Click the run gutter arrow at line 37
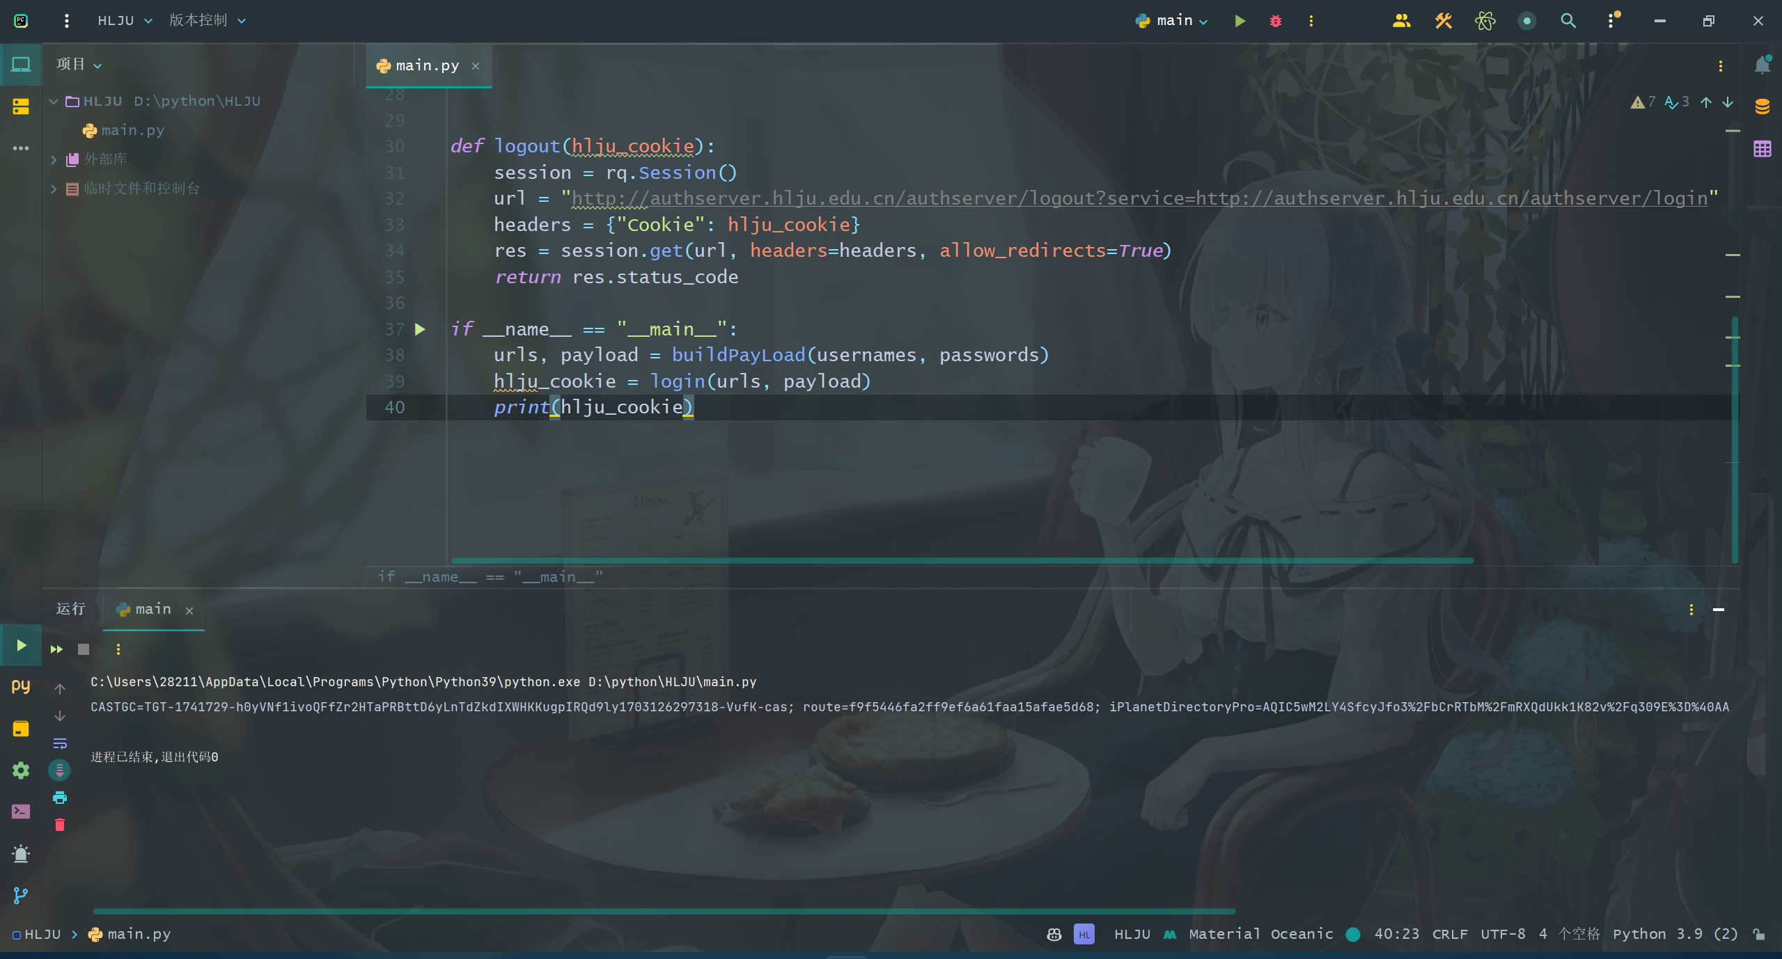The height and width of the screenshot is (959, 1782). (x=420, y=329)
